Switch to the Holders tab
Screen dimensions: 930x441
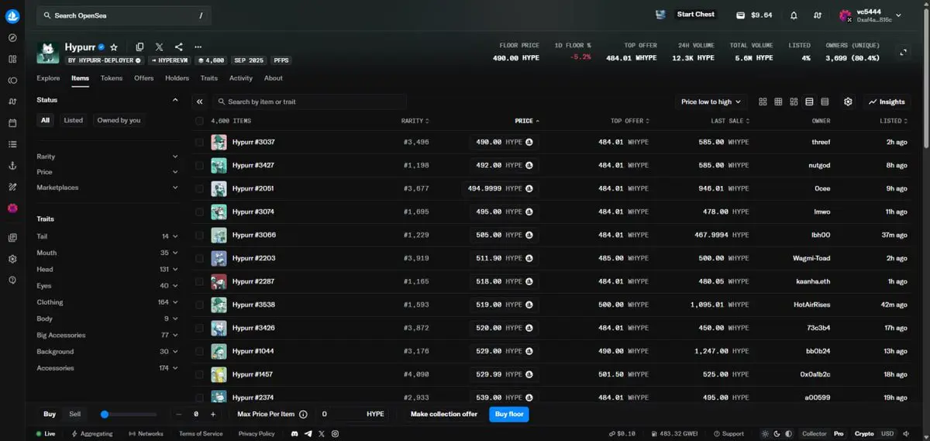(177, 78)
